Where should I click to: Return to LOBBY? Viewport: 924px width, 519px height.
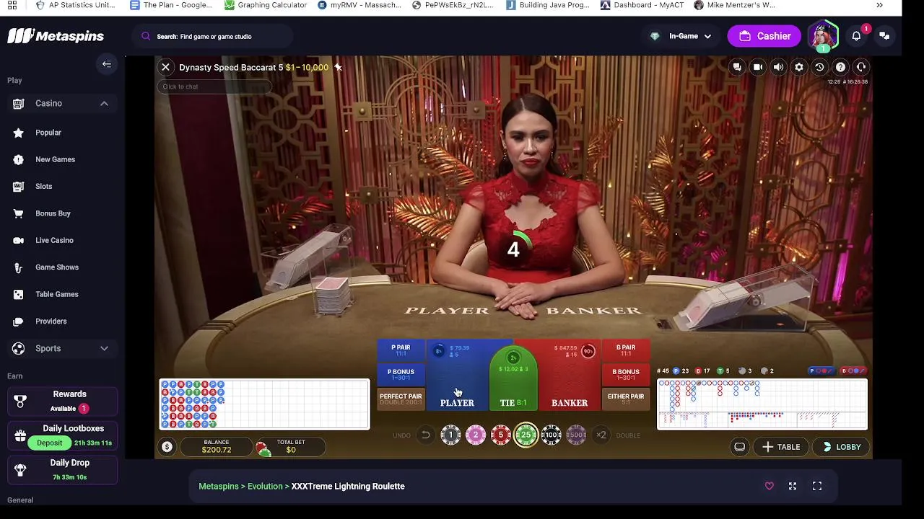(x=841, y=447)
